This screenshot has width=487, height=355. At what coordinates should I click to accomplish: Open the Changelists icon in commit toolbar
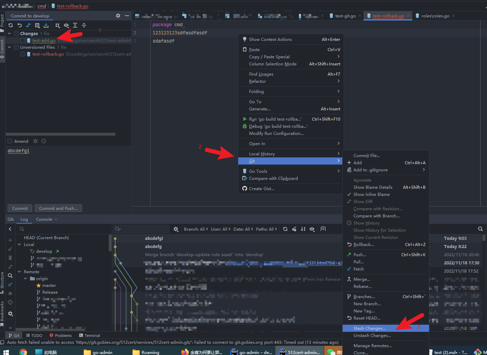(37, 25)
